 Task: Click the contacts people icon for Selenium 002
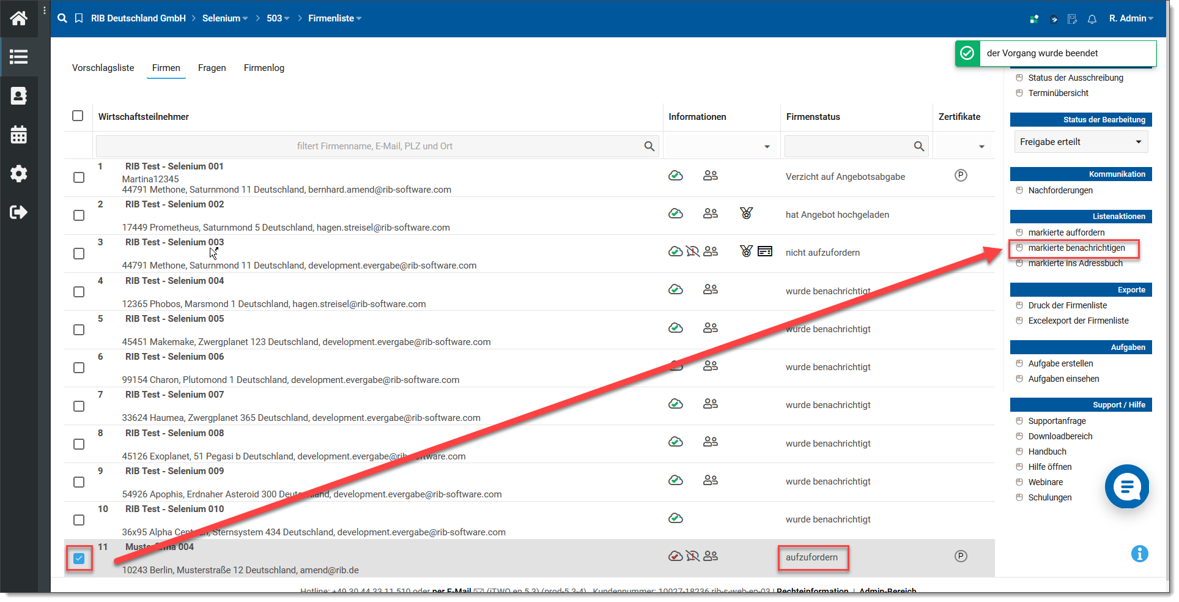coord(711,214)
